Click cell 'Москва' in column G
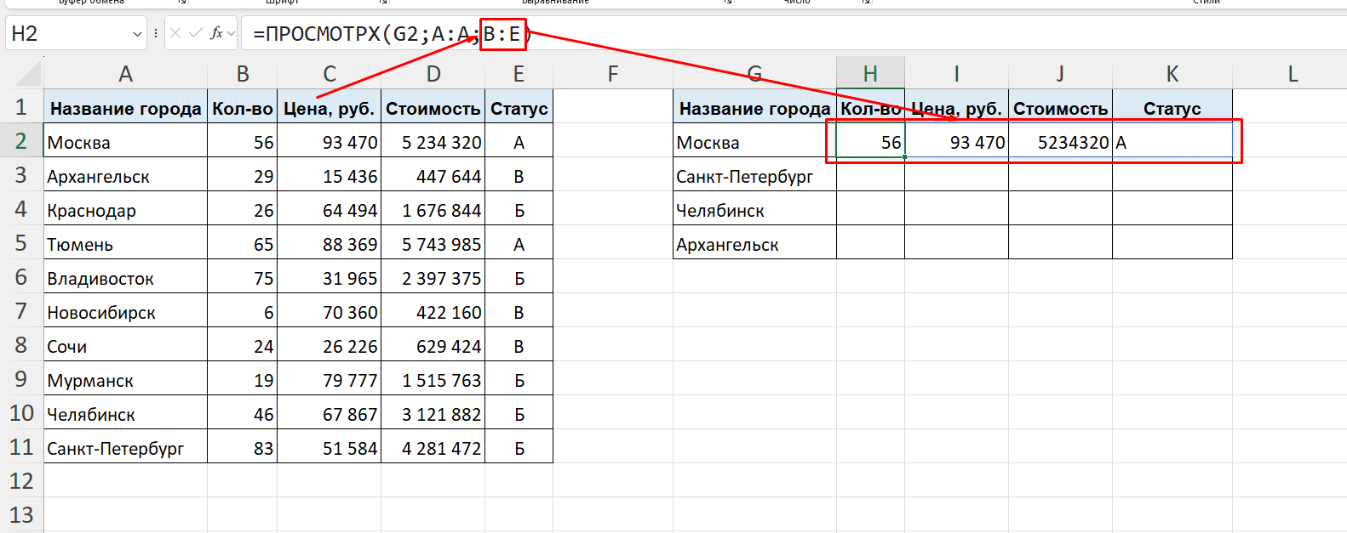 pyautogui.click(x=754, y=141)
